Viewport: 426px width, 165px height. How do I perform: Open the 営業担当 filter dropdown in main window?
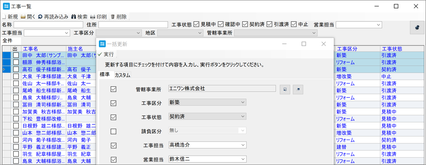pos(379,25)
